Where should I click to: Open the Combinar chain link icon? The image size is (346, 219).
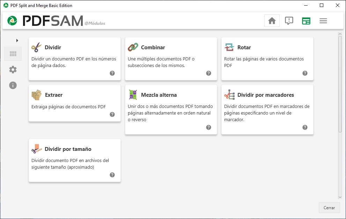(x=133, y=47)
